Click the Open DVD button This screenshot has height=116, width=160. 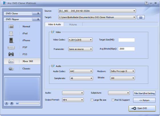tap(142, 108)
